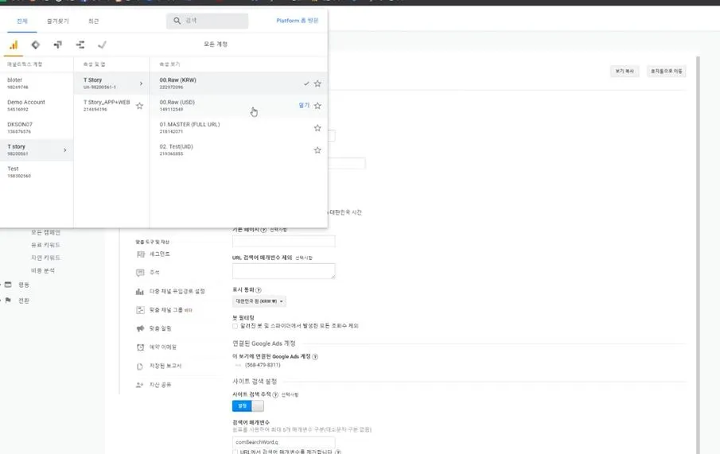Click the search magnifier icon in picker
Image resolution: width=720 pixels, height=454 pixels.
click(177, 21)
